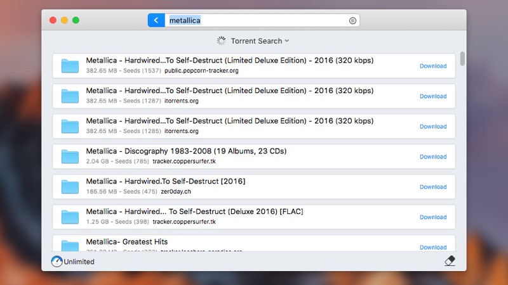The image size is (508, 285).
Task: Click the red close window button
Action: tap(53, 20)
